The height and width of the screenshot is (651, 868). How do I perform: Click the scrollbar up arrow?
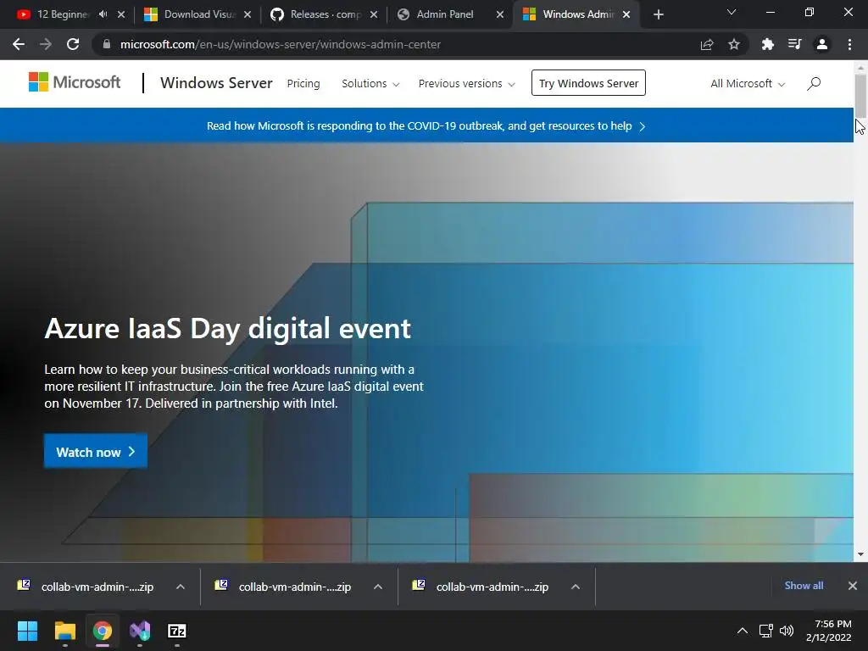tap(860, 67)
